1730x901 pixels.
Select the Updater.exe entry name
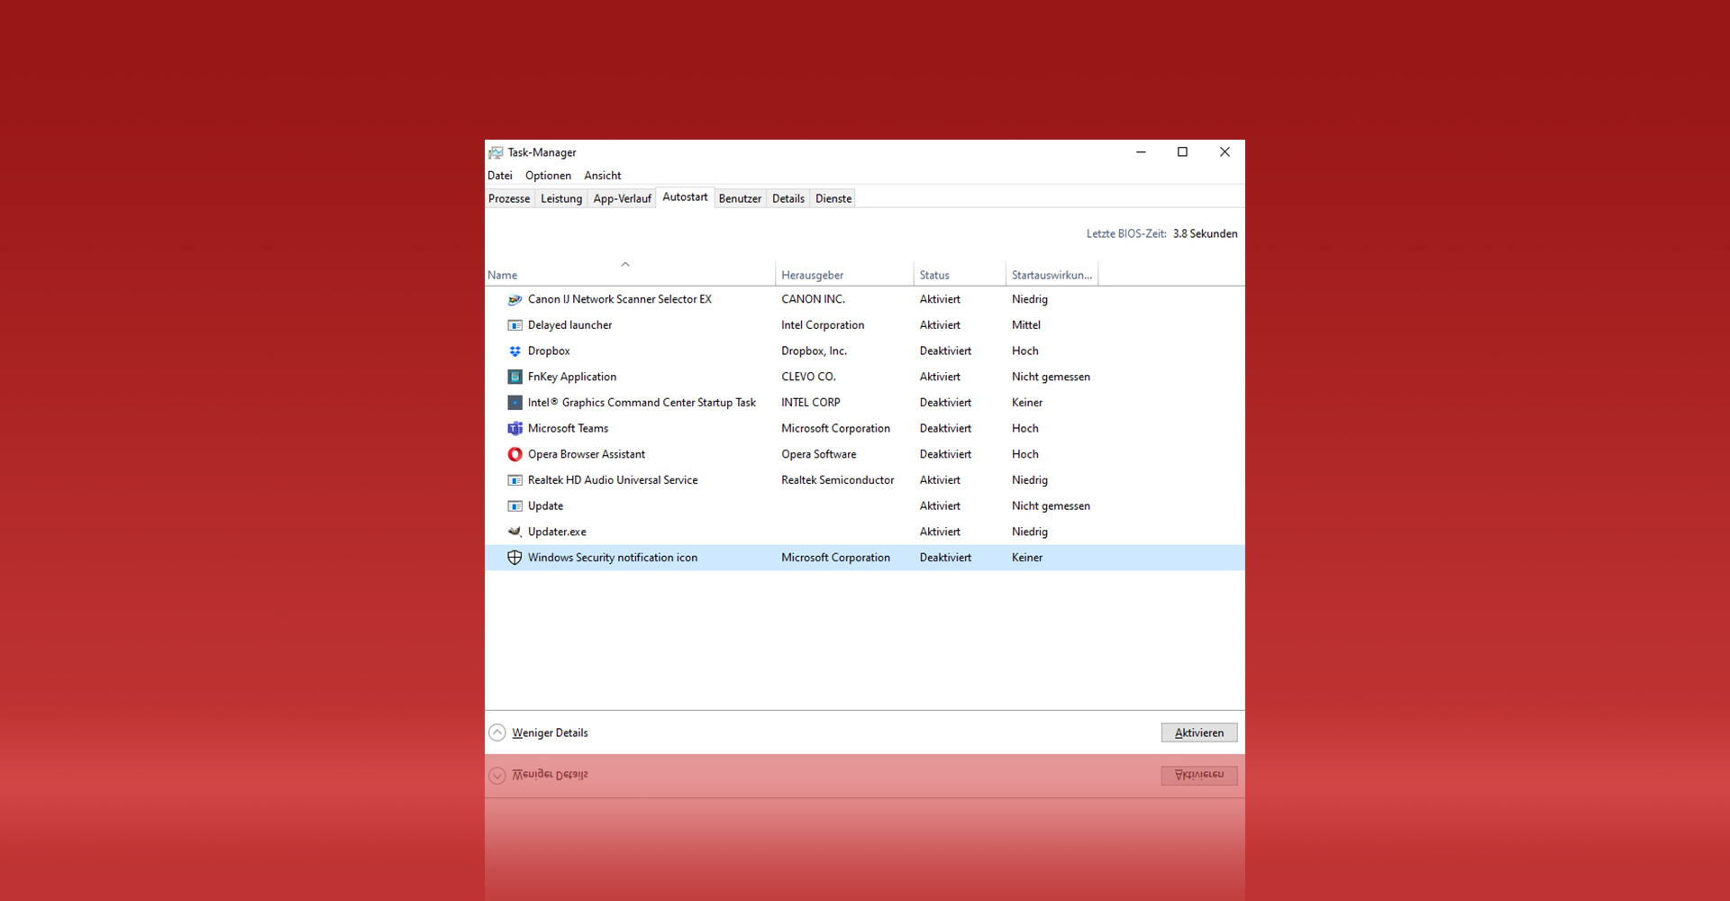(557, 532)
